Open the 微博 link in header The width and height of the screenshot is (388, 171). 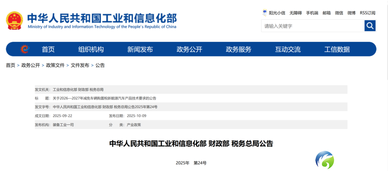click(x=351, y=13)
